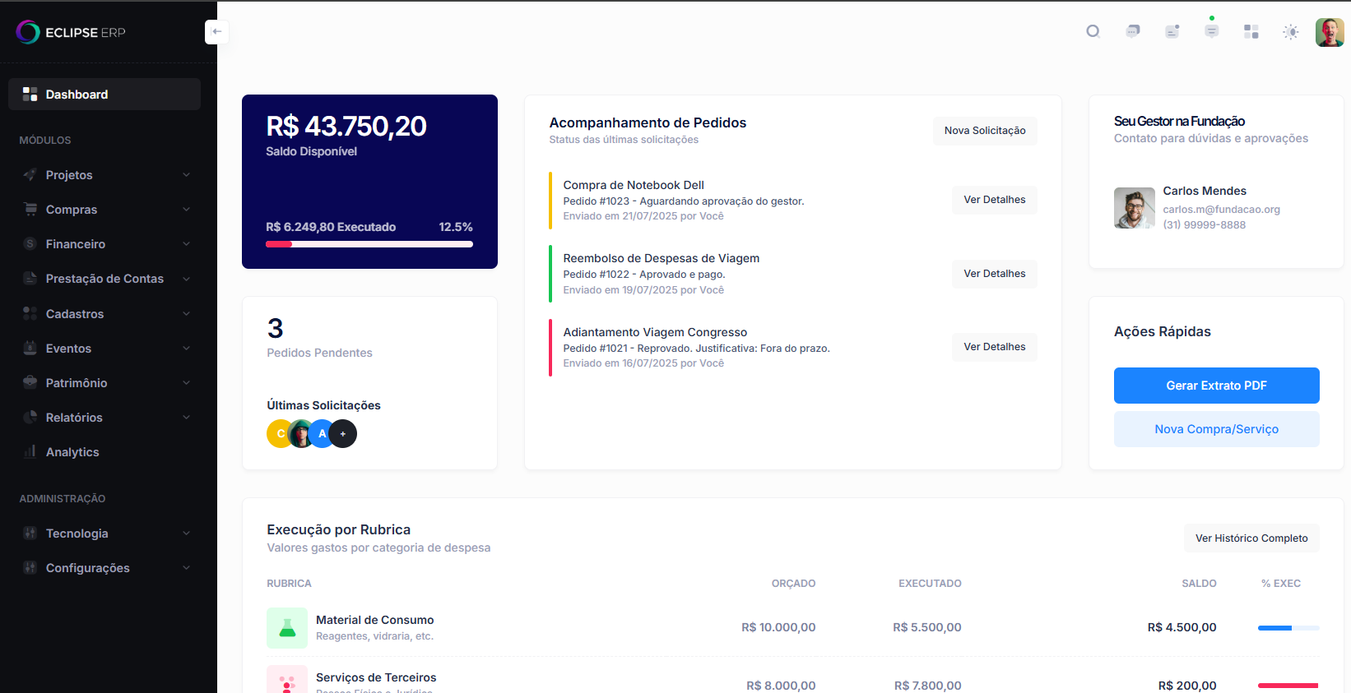Toggle the light/dark theme sun icon
1351x693 pixels.
click(x=1291, y=32)
